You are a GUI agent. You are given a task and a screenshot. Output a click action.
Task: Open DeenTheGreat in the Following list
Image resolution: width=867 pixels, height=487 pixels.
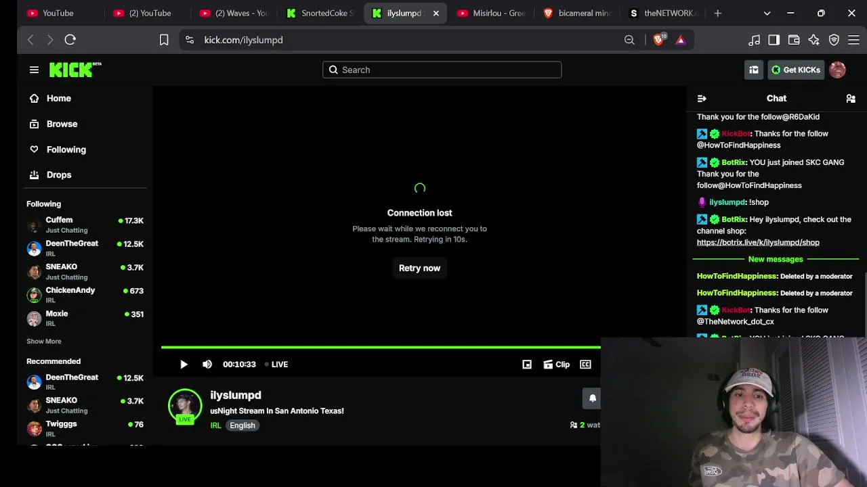point(85,248)
